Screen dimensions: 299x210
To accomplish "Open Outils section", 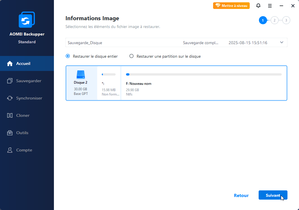I will pos(27,133).
